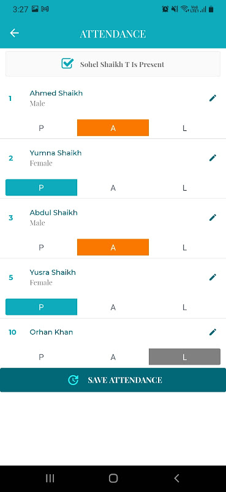
Task: Select the edit pencil for Yusra Shaikh
Action: tap(213, 277)
